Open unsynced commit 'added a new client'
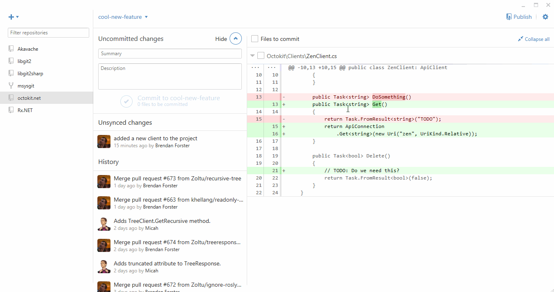 (155, 138)
